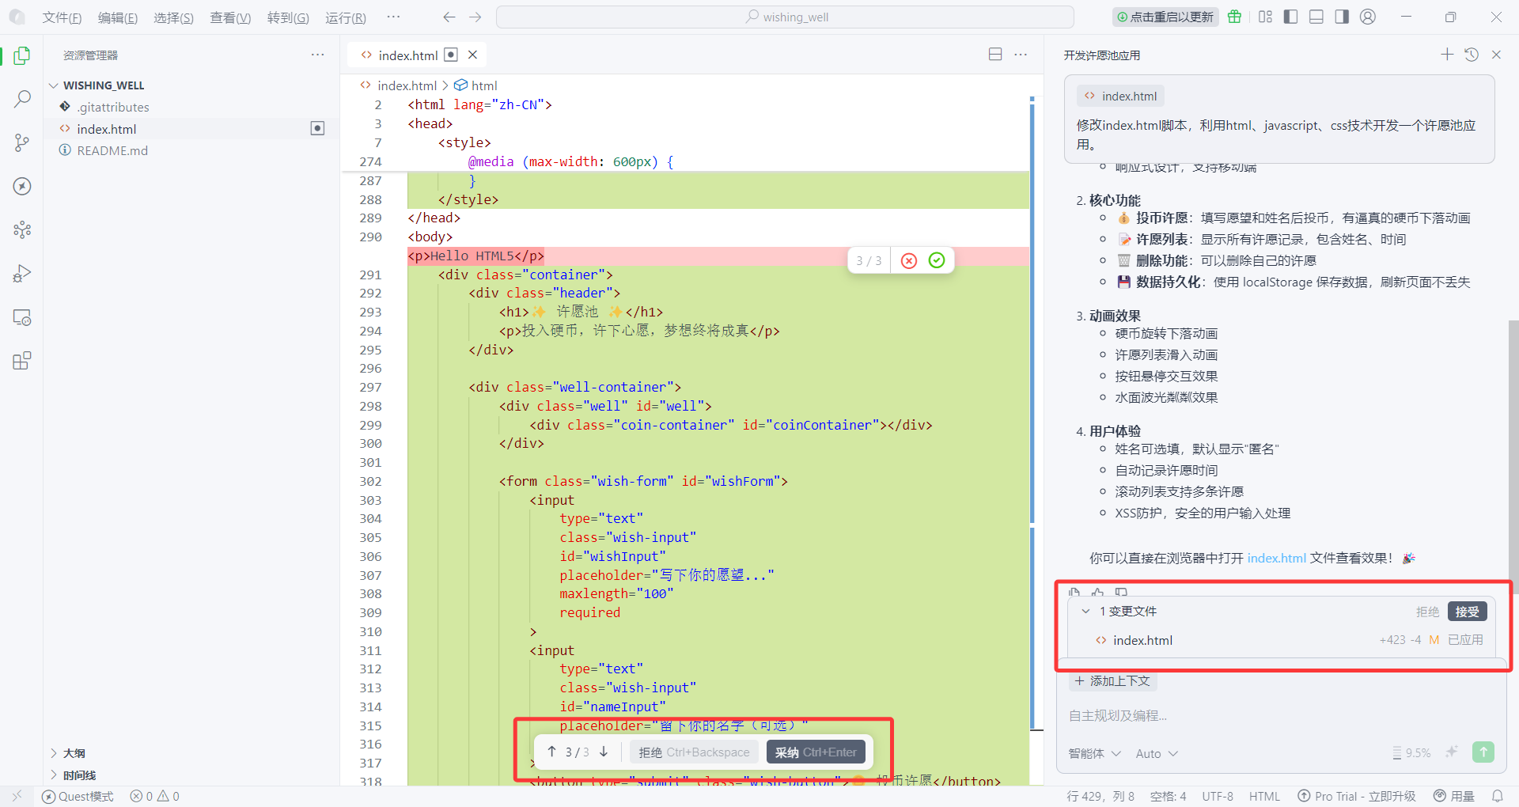Open 文件(F) menu
The height and width of the screenshot is (807, 1519).
coord(62,17)
